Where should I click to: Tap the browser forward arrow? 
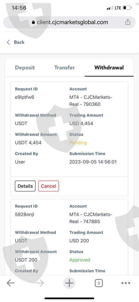(x=40, y=283)
